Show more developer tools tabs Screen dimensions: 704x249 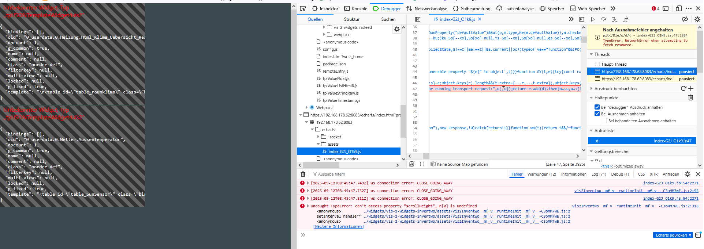613,8
